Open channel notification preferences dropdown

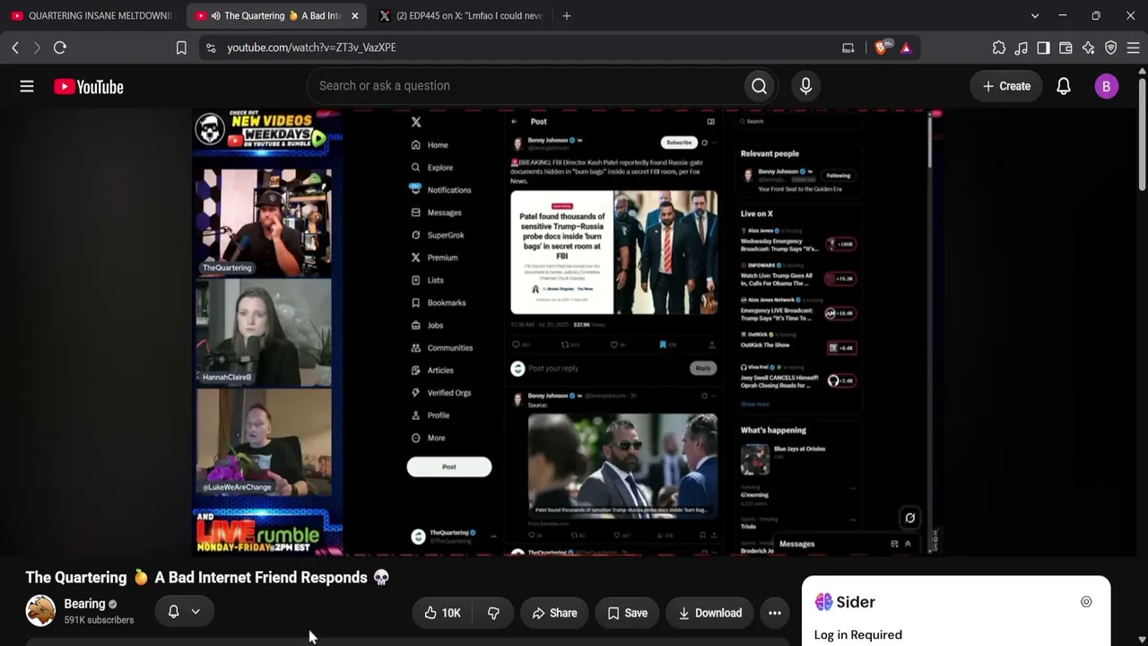click(x=184, y=612)
